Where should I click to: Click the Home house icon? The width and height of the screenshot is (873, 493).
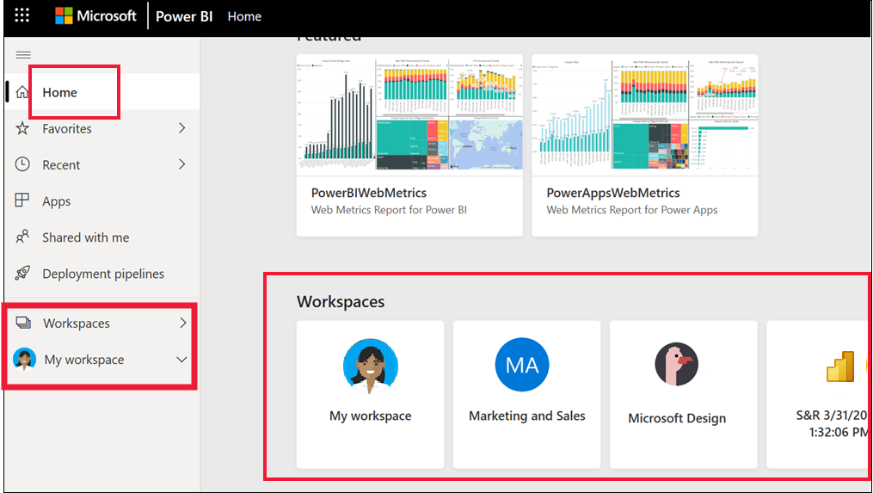point(22,92)
